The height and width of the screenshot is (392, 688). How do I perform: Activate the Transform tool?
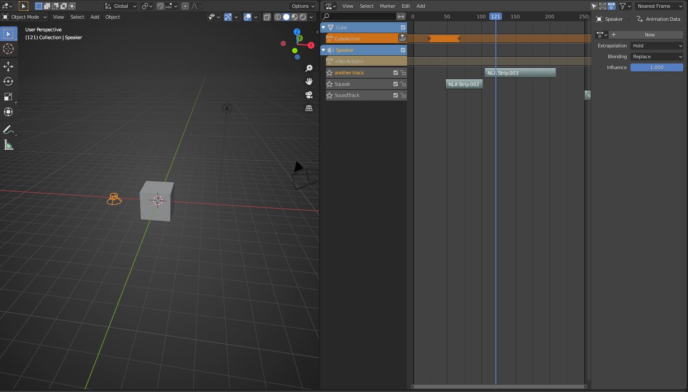click(8, 112)
